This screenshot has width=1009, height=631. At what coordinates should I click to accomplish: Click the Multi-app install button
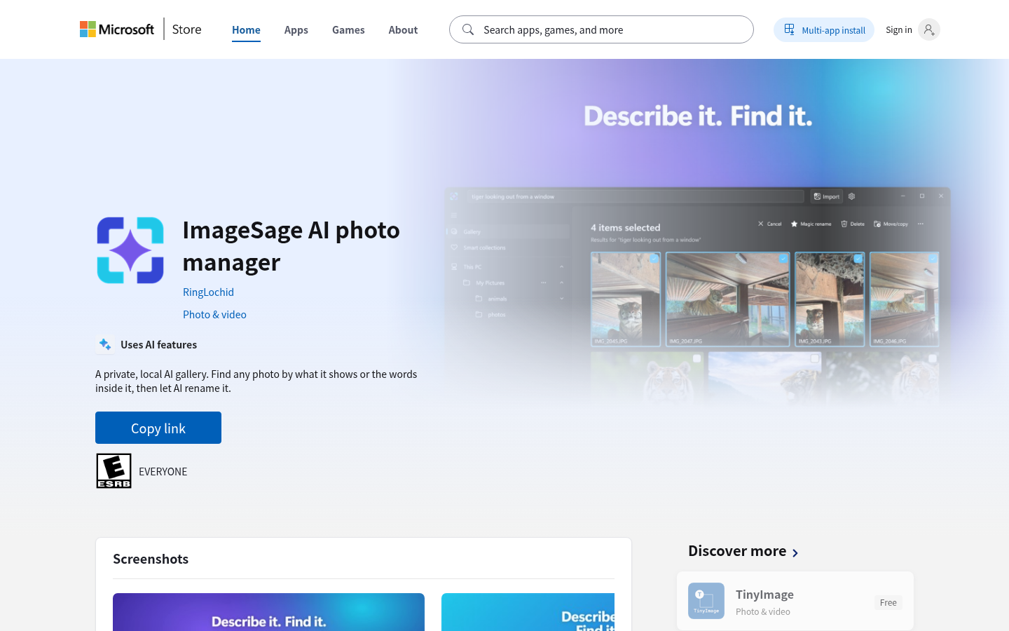(x=824, y=29)
